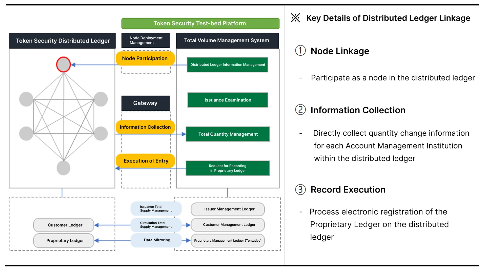
Task: Open the Node Participation yellow label
Action: [145, 58]
